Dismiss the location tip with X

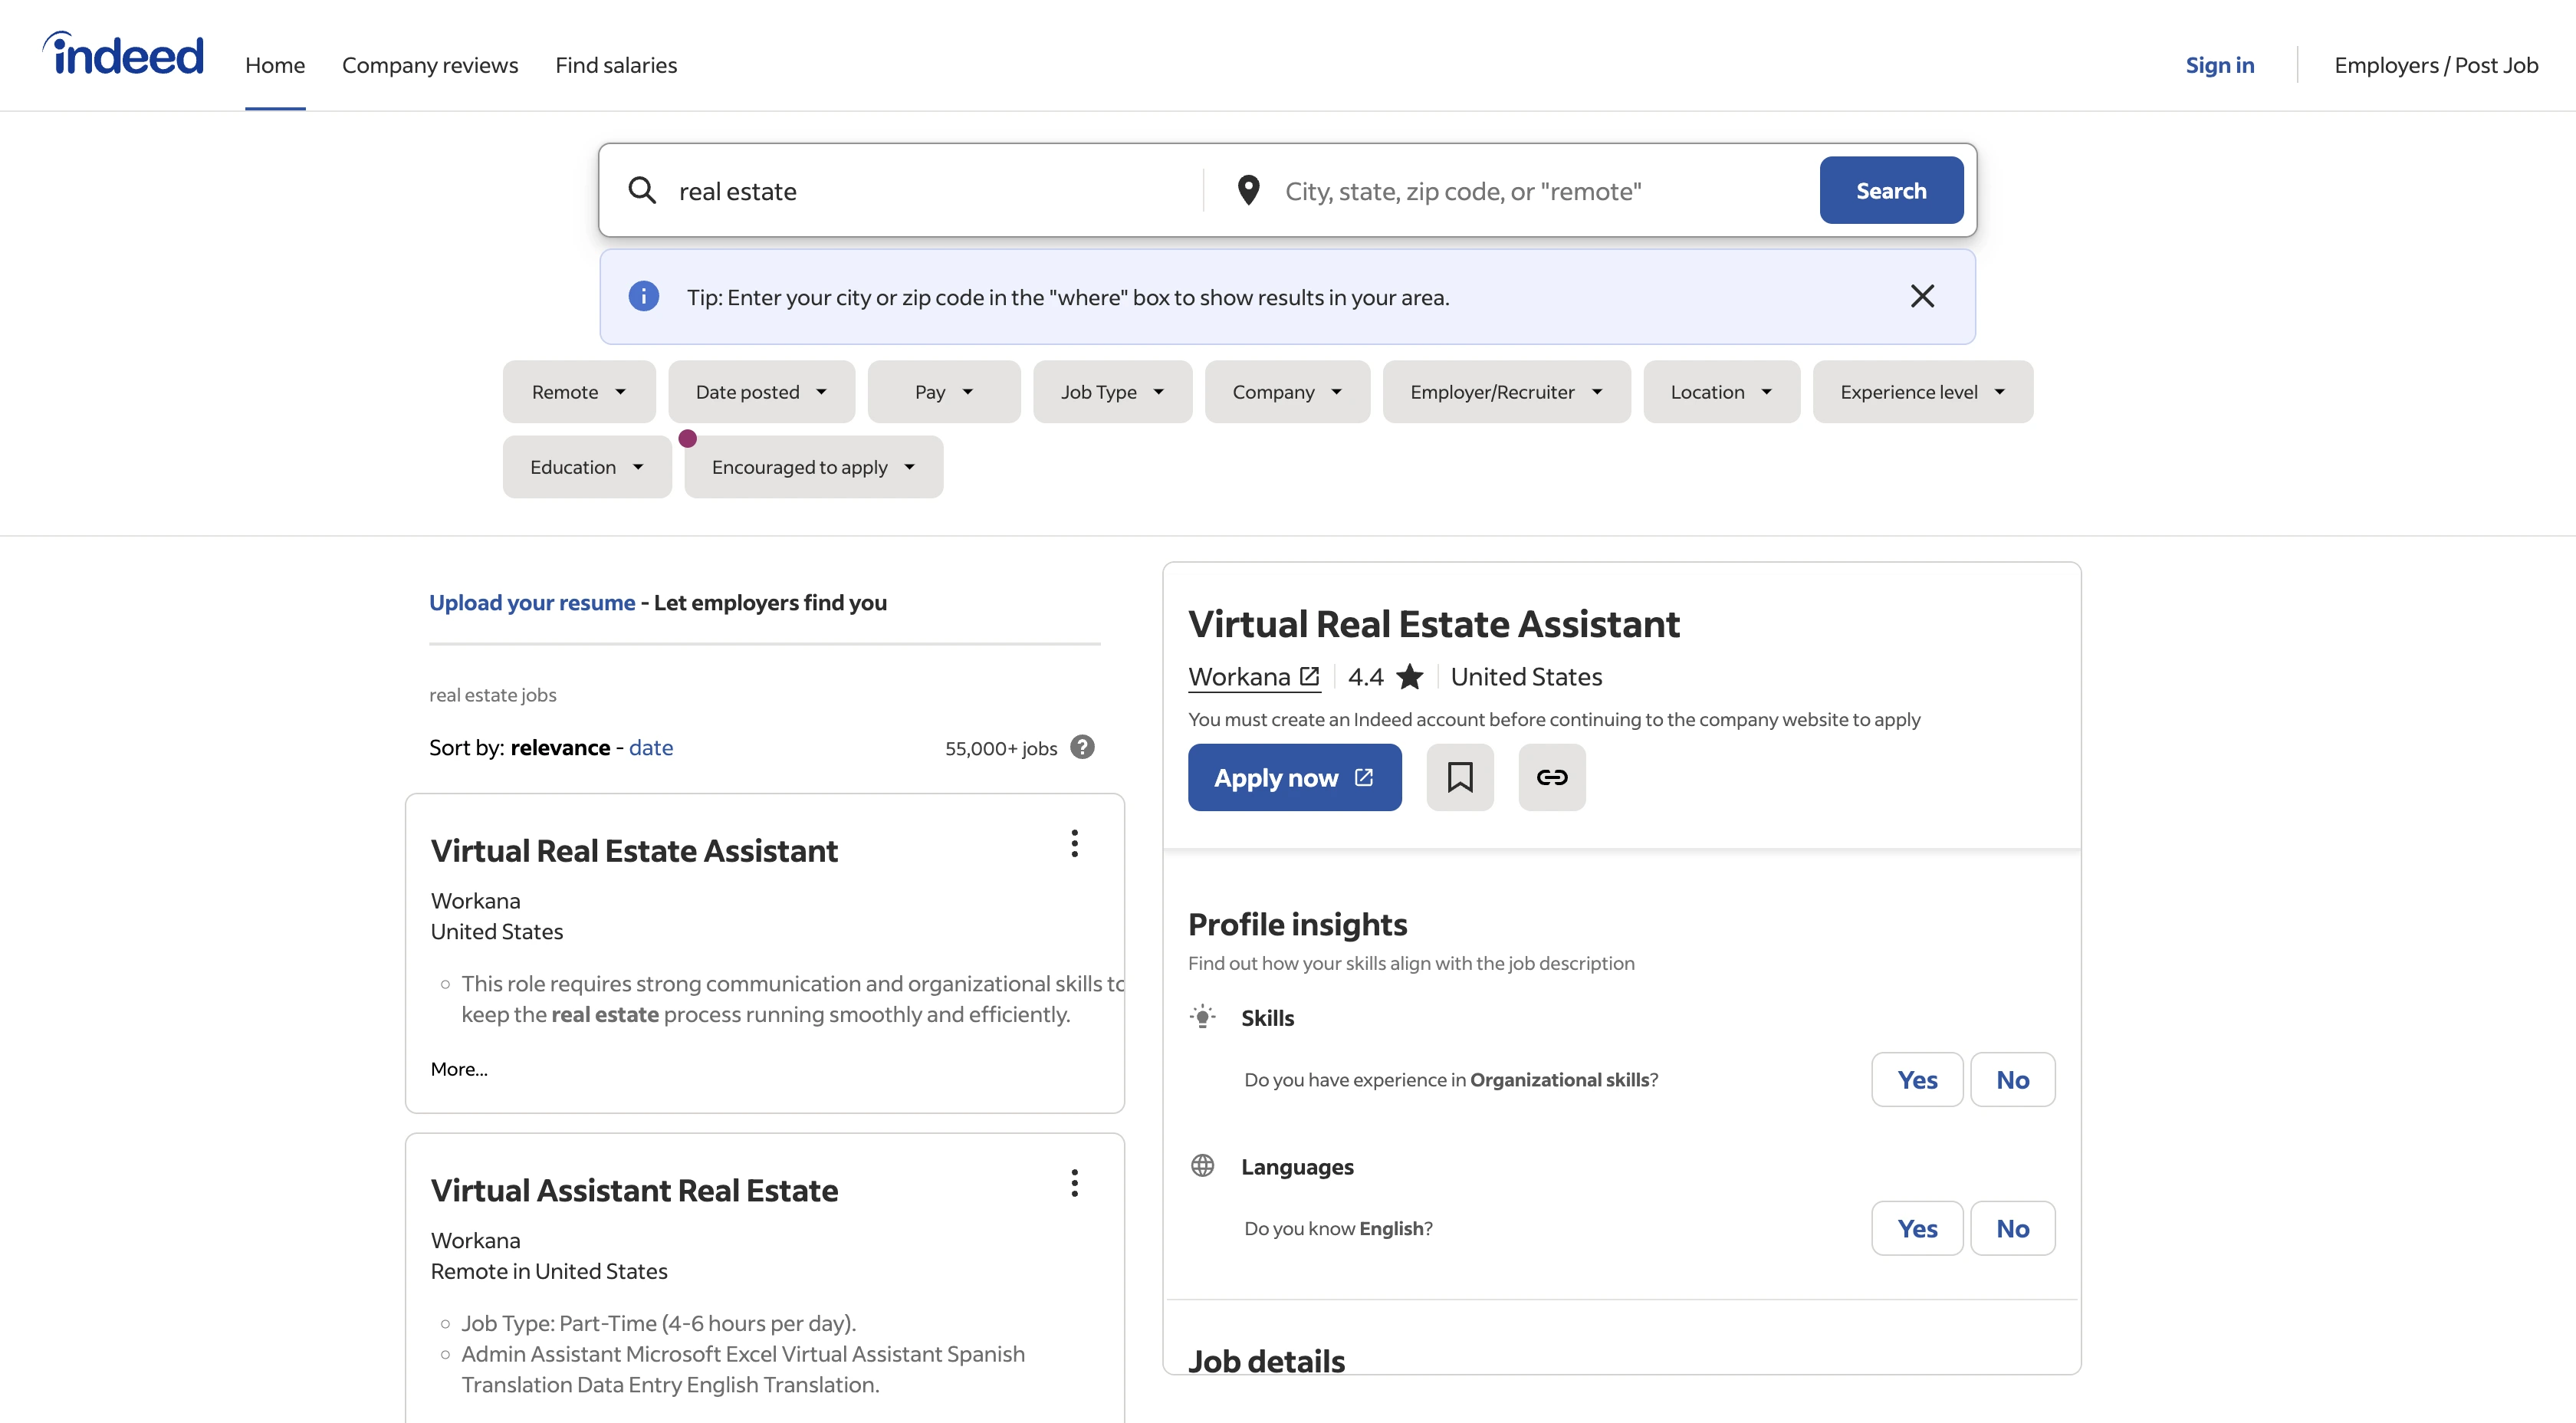pos(1921,296)
